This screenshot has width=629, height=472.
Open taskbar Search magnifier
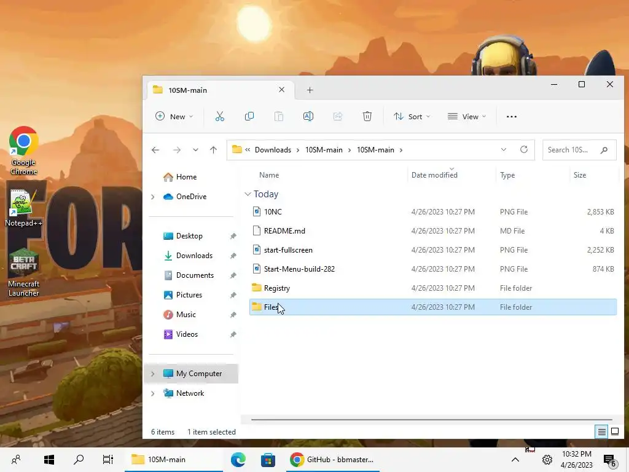[79, 460]
